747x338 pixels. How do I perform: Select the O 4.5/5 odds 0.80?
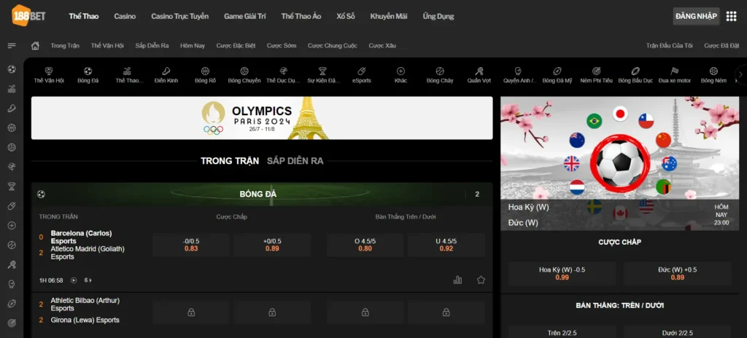(365, 245)
